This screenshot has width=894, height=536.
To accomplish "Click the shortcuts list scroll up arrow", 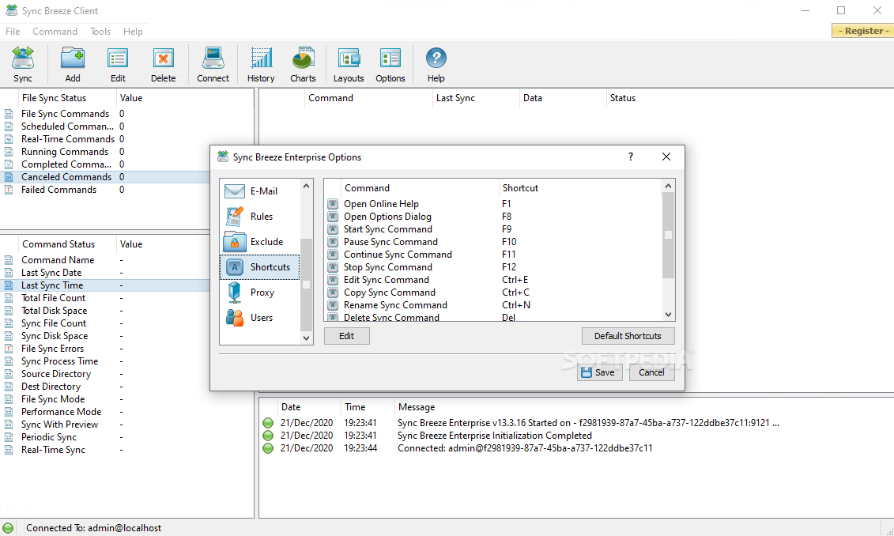I will (668, 186).
